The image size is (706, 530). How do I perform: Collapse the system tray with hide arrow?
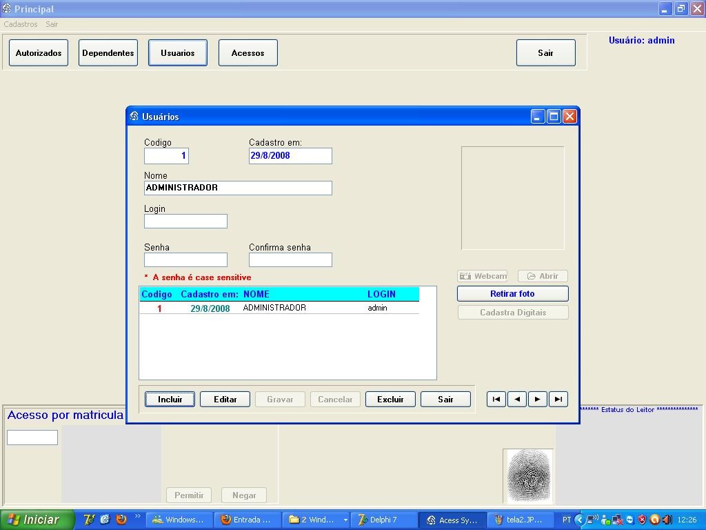pyautogui.click(x=580, y=518)
